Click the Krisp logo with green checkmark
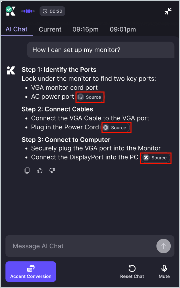The width and height of the screenshot is (180, 288). click(x=10, y=11)
